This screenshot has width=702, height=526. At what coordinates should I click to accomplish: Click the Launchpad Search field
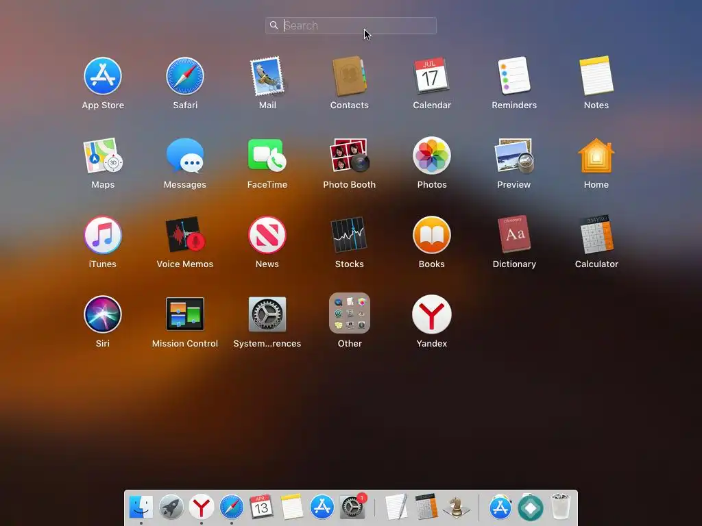click(x=351, y=25)
